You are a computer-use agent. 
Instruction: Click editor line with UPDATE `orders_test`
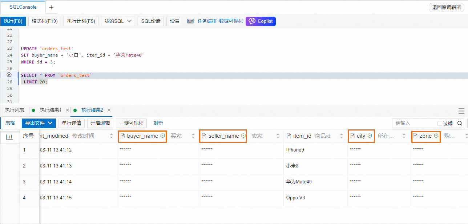[47, 48]
